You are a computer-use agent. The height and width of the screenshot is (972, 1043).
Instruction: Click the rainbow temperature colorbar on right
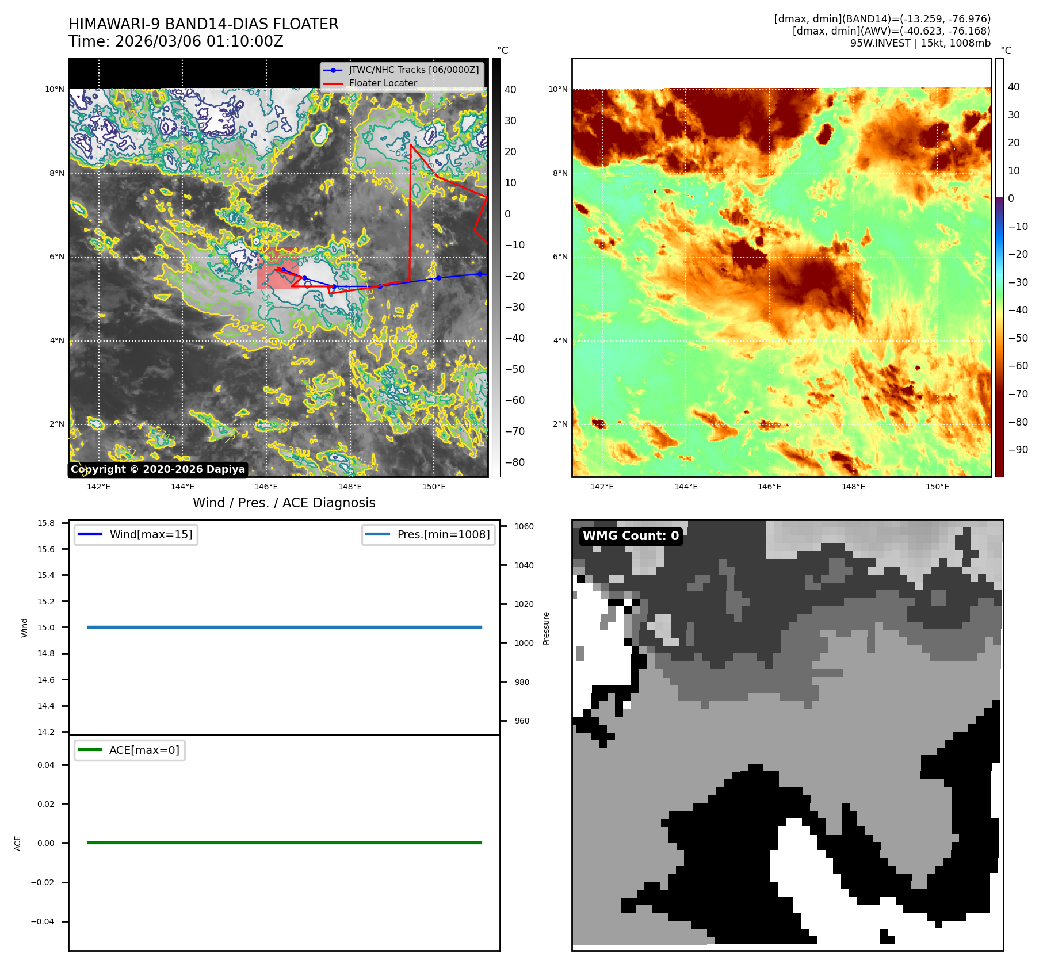999,267
